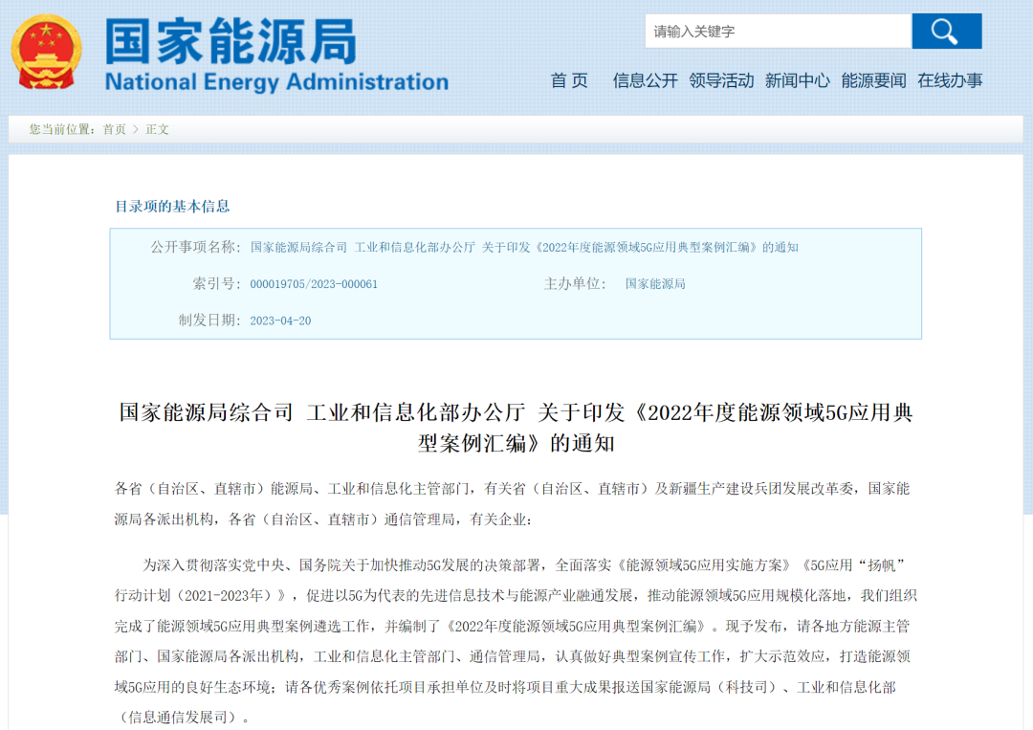The height and width of the screenshot is (730, 1033).
Task: Open the 首页 navigation menu item
Action: (x=569, y=81)
